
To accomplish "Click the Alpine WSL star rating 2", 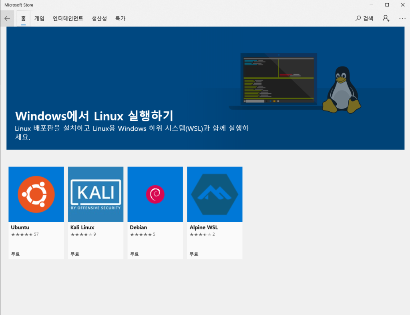I will 202,234.
